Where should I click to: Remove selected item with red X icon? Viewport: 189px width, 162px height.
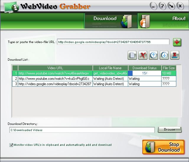[x=143, y=55]
